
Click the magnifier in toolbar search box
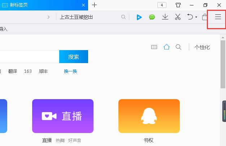pos(123,17)
